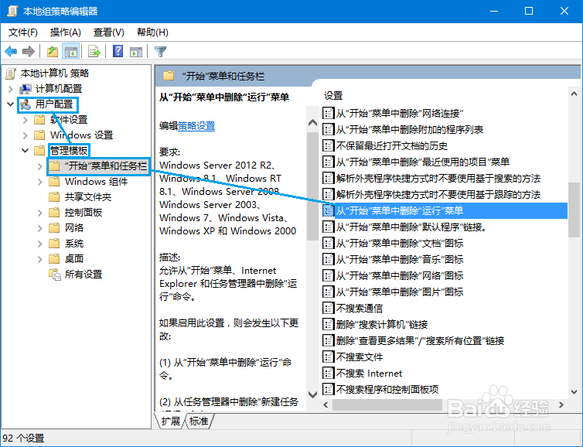The height and width of the screenshot is (447, 583).
Task: Click horizontal scrollbar right arrow in settings list
Action: (x=561, y=404)
